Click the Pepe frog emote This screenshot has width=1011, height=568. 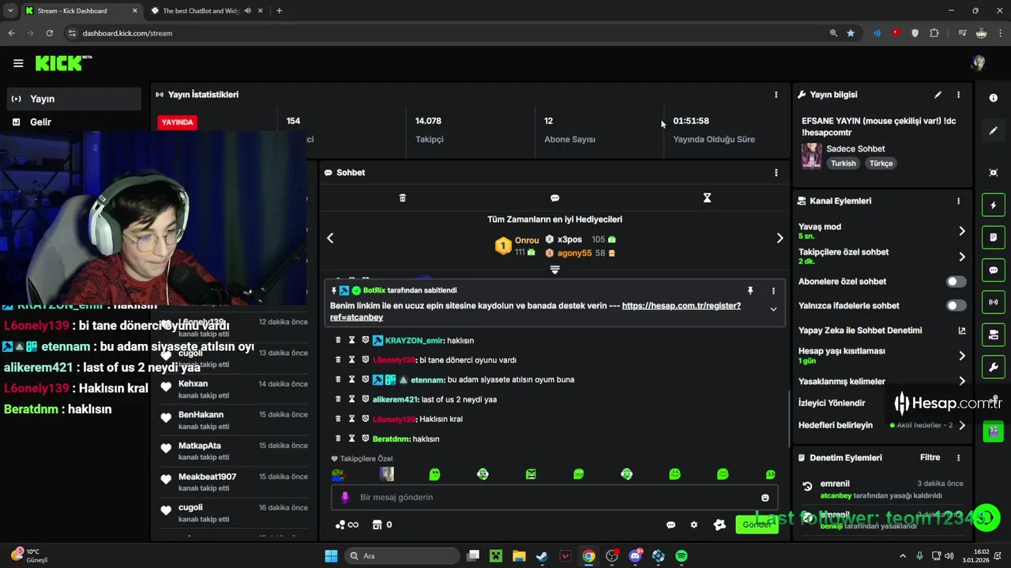pos(338,474)
